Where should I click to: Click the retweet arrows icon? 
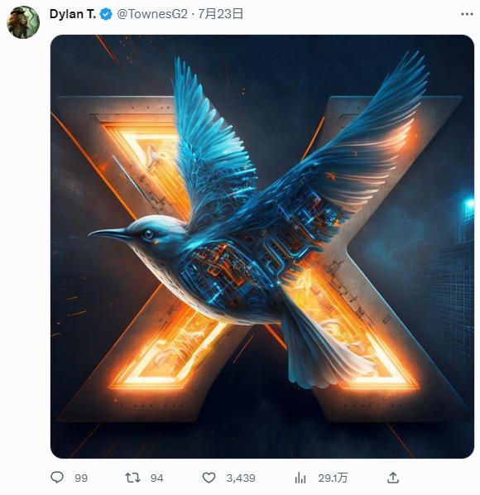coord(132,478)
